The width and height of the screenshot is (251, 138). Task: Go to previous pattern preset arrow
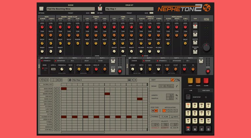click(132, 80)
